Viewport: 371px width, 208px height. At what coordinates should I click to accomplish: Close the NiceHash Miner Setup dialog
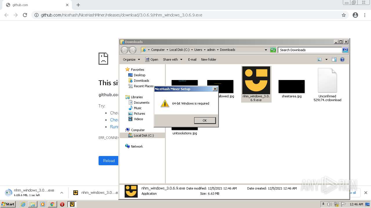point(215,89)
